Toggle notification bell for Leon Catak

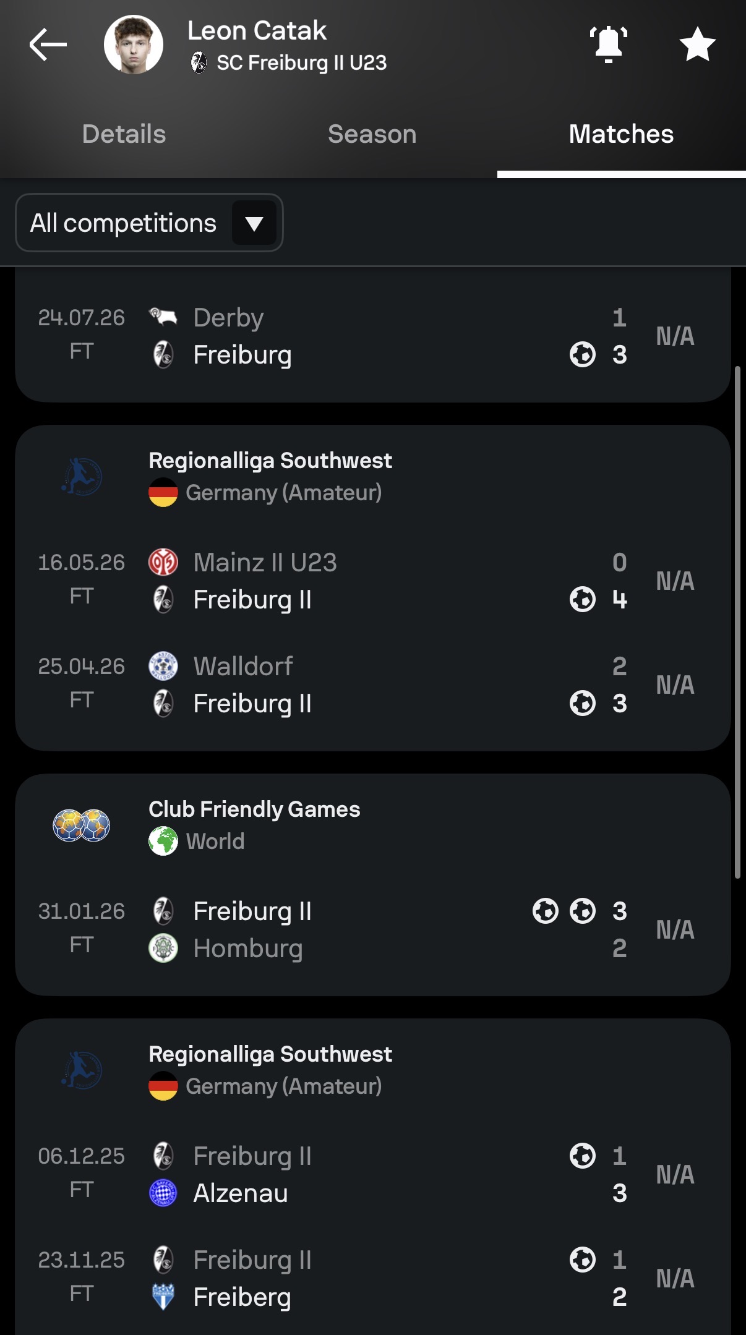tap(609, 45)
